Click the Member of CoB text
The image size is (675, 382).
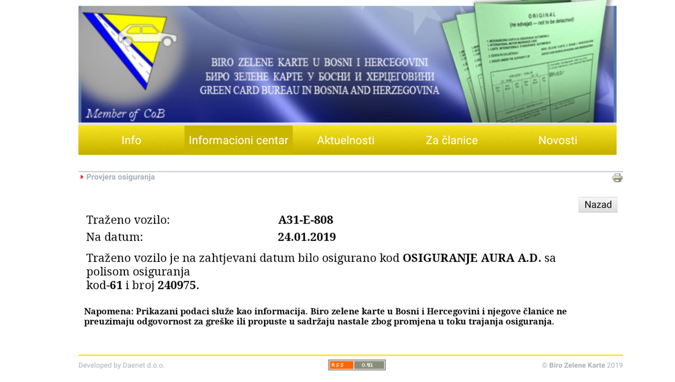125,114
